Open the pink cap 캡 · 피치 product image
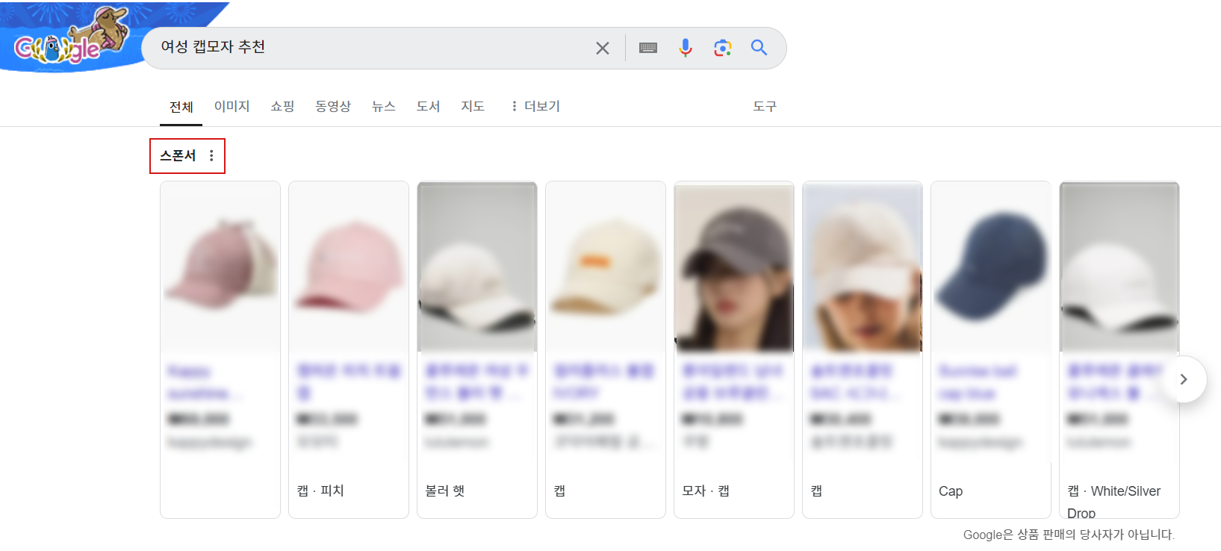 (x=349, y=267)
